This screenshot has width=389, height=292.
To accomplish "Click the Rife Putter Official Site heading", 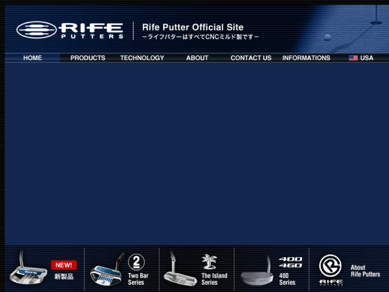I will (x=193, y=27).
